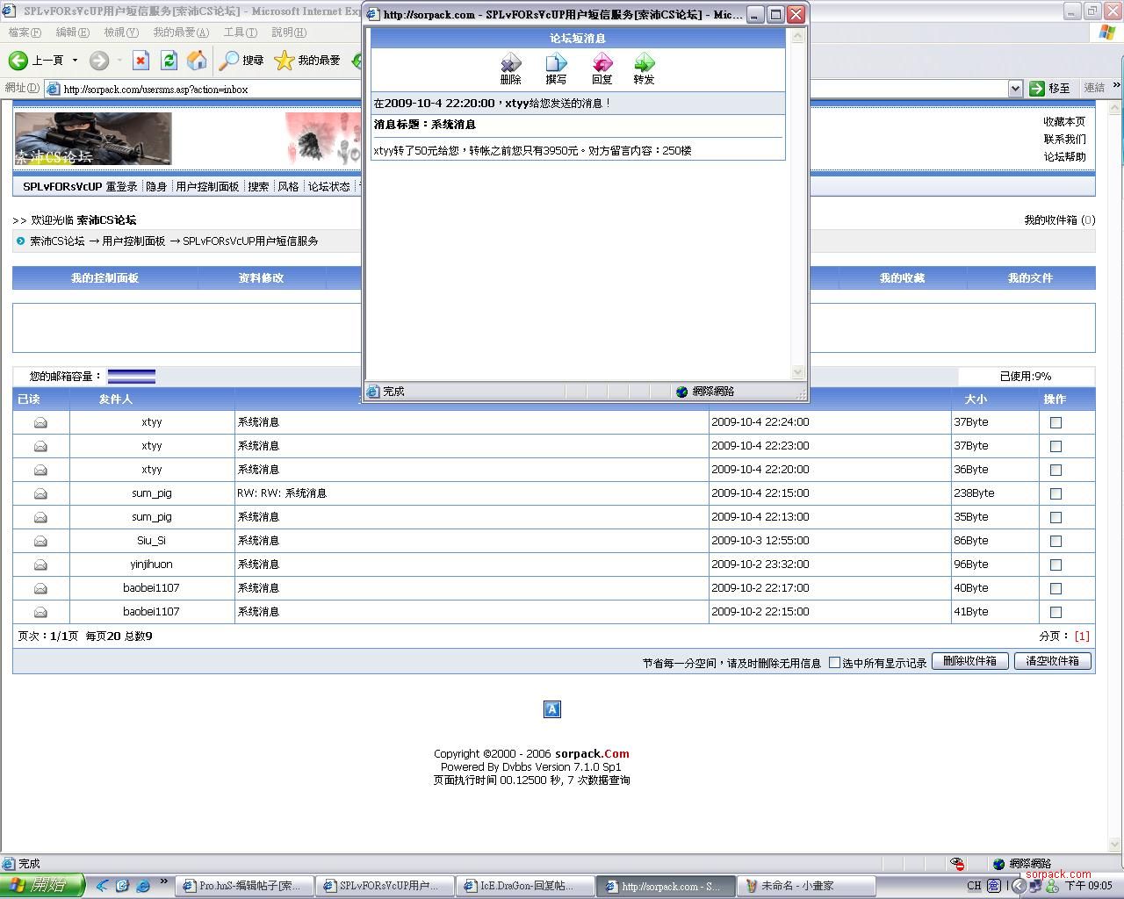The height and width of the screenshot is (899, 1124).
Task: Click the Windows Start button
Action: click(x=42, y=885)
